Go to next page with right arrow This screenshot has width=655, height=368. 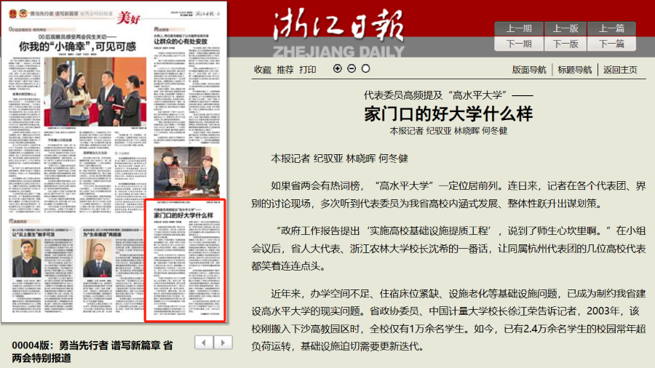[223, 342]
